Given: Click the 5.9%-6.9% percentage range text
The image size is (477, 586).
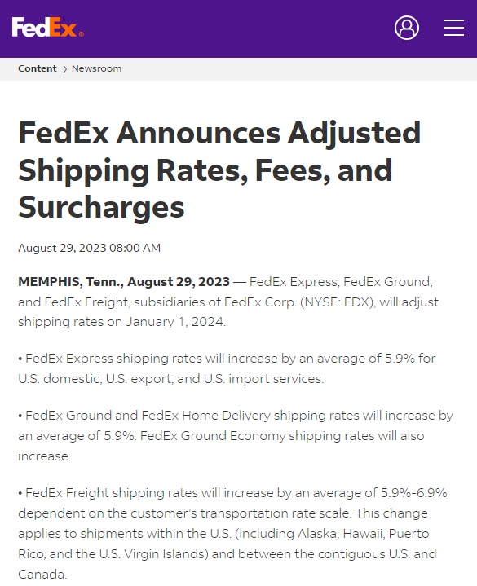Looking at the screenshot, I should pyautogui.click(x=413, y=493).
